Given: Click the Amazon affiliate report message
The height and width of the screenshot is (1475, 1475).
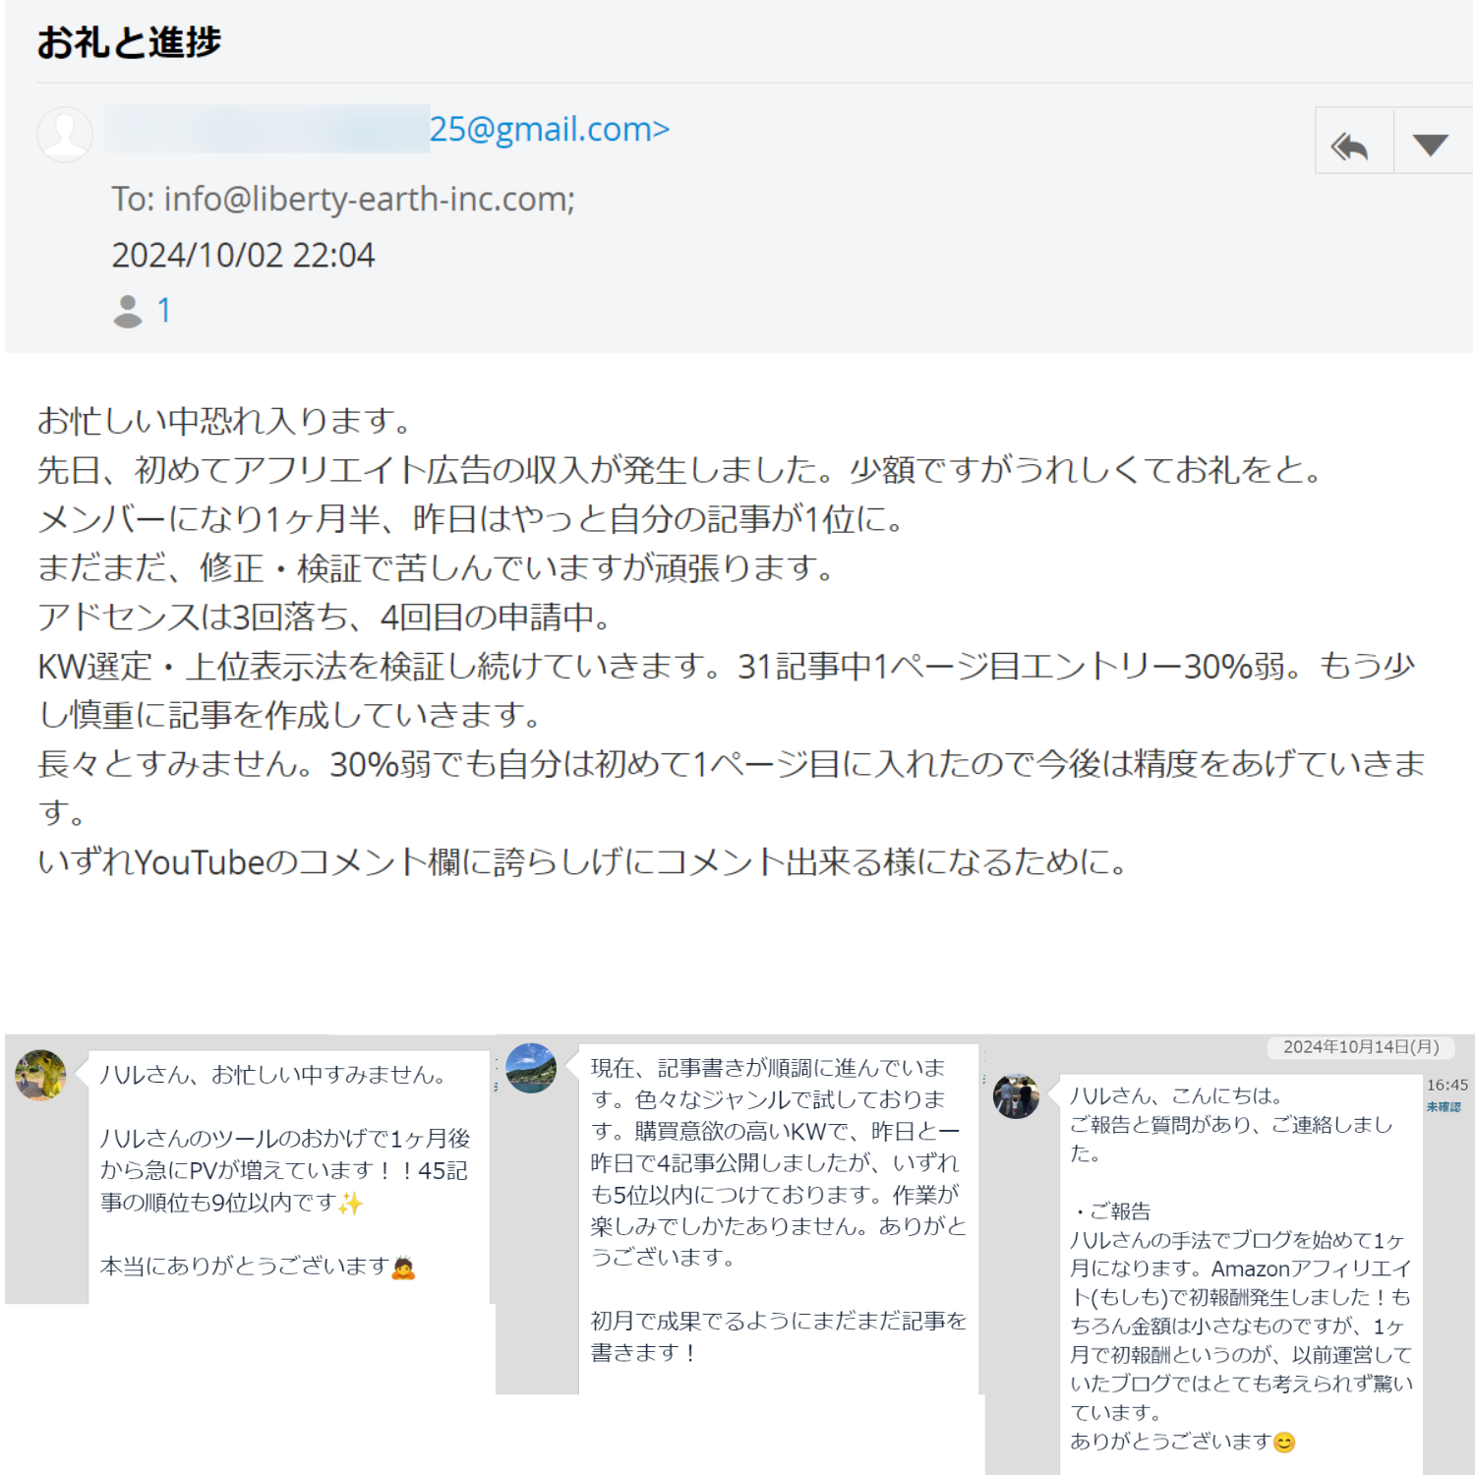Looking at the screenshot, I should (1241, 1274).
